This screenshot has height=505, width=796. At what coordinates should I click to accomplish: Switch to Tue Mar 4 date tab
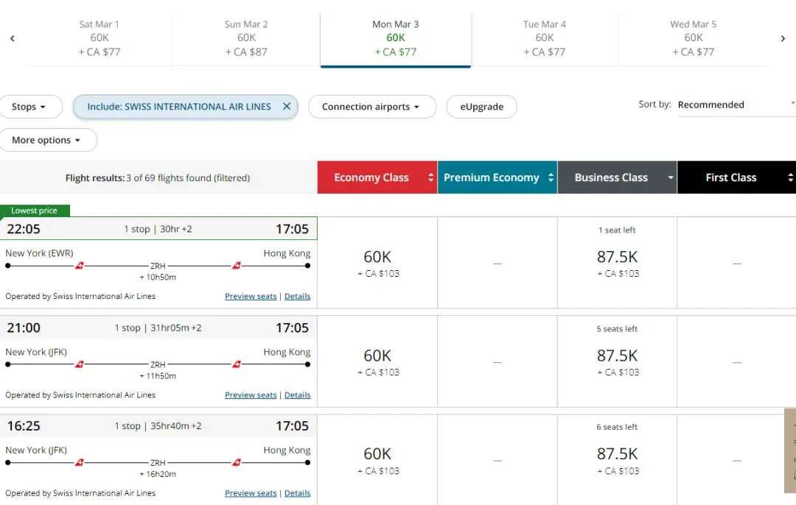[545, 38]
